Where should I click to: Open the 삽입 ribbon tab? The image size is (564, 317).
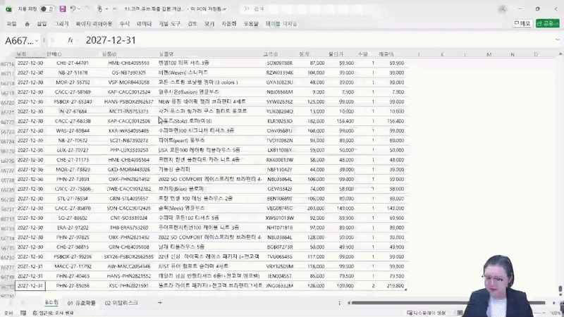tap(42, 23)
